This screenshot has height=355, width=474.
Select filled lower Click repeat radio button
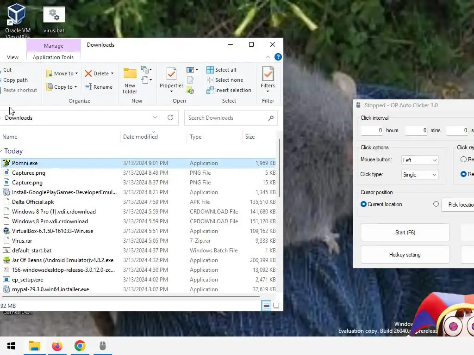point(463,174)
